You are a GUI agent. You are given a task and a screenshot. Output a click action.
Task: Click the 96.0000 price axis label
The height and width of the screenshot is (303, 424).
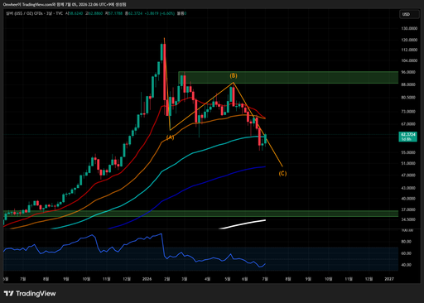408,72
